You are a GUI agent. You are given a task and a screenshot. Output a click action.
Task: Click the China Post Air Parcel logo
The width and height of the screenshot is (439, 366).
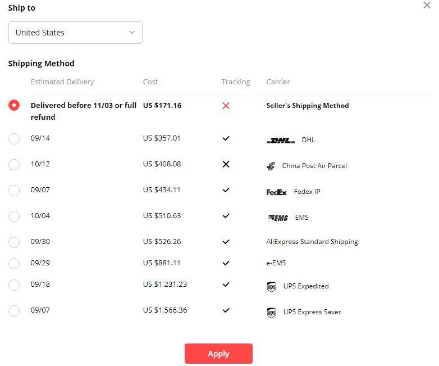tap(271, 166)
